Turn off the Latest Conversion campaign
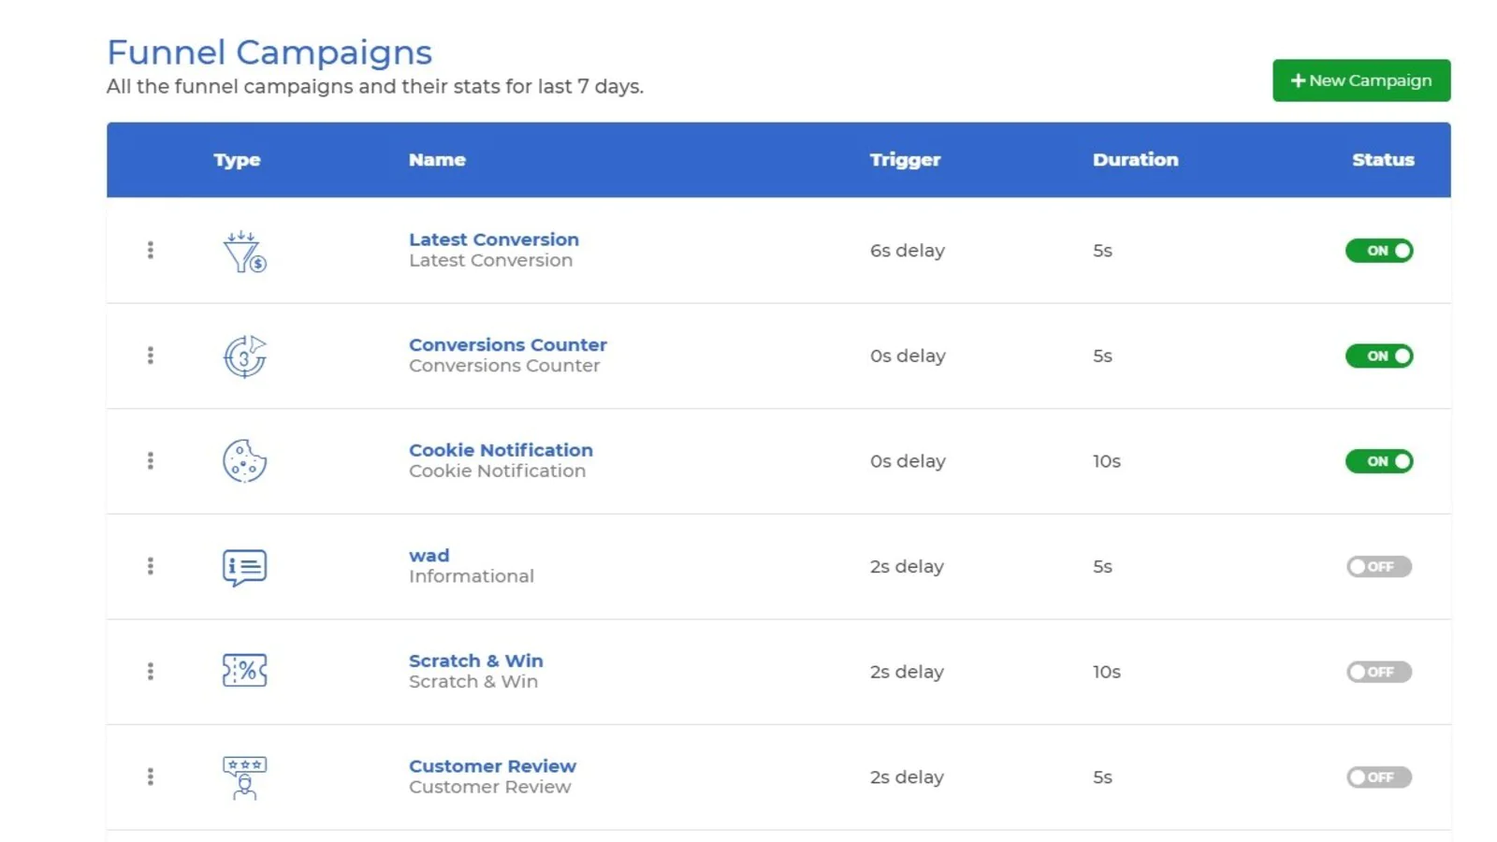This screenshot has width=1497, height=842. pyautogui.click(x=1379, y=251)
